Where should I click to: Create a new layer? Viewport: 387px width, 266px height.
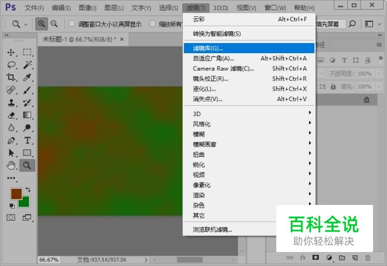click(x=355, y=258)
